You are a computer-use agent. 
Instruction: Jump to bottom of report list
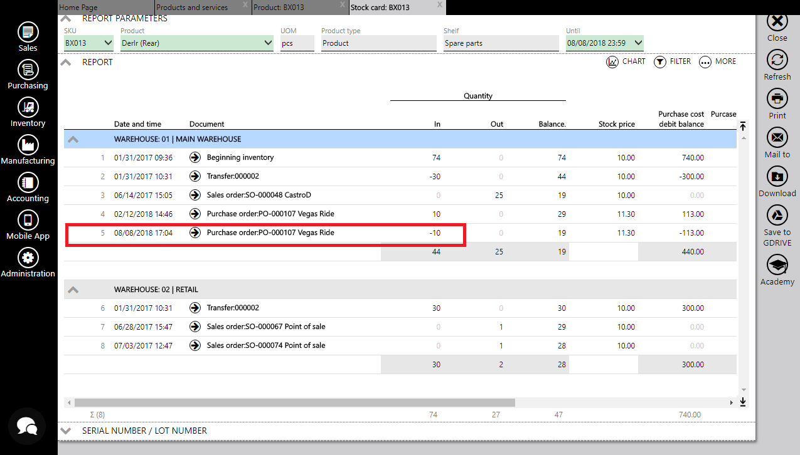pos(743,402)
